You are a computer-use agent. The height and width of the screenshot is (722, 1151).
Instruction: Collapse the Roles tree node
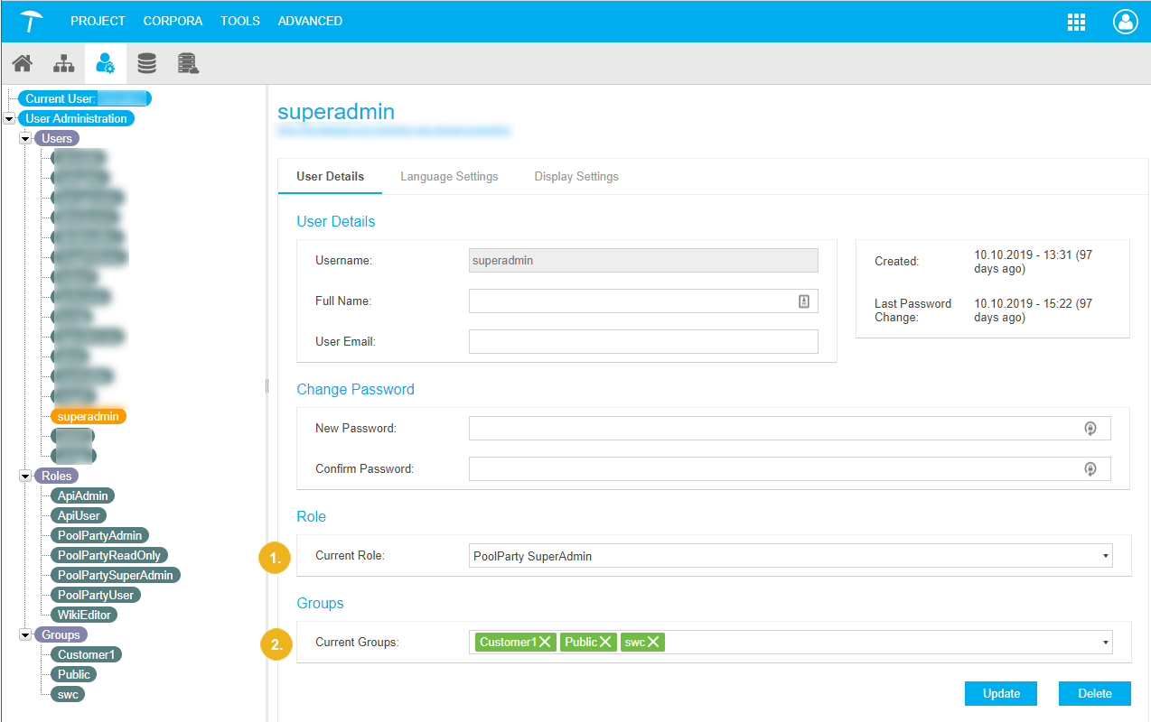click(x=25, y=476)
